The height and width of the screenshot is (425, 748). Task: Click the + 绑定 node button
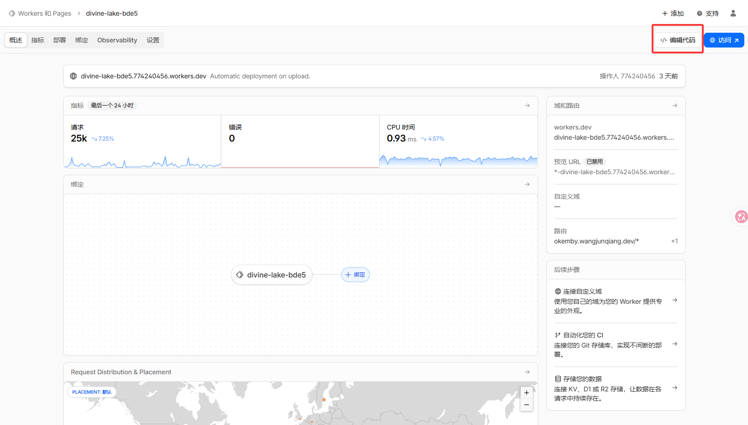[355, 275]
